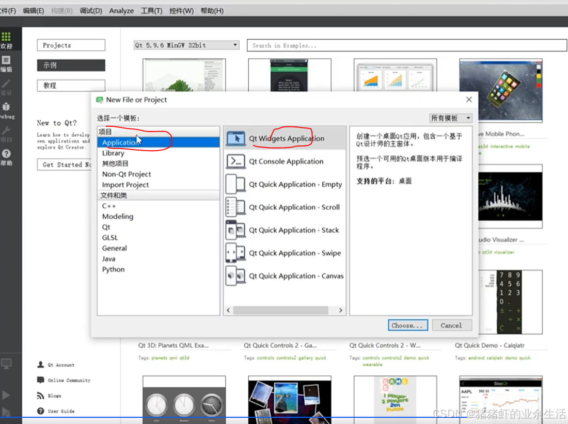The image size is (568, 424).
Task: Open the photo collage example thumbnail
Action: point(290,399)
